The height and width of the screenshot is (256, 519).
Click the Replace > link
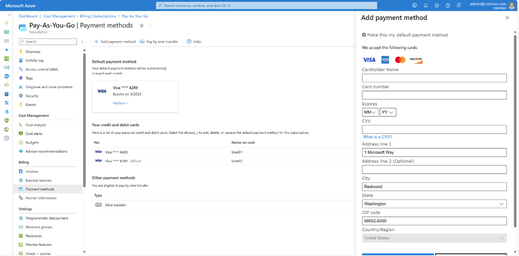pos(120,103)
